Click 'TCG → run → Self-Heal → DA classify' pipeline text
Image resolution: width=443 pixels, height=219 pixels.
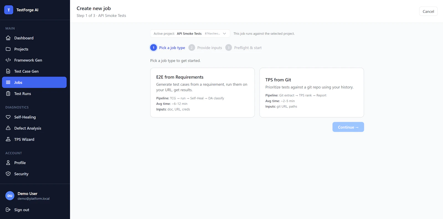tap(197, 98)
